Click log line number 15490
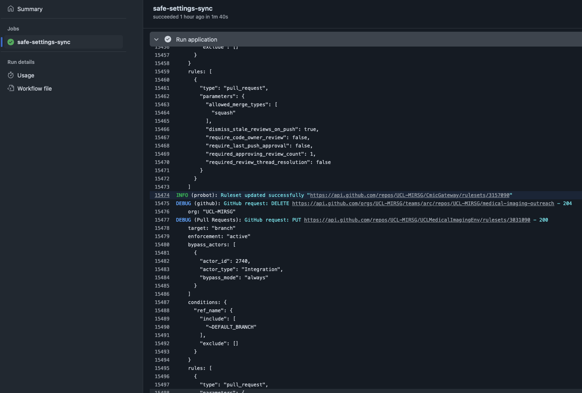 coord(162,327)
